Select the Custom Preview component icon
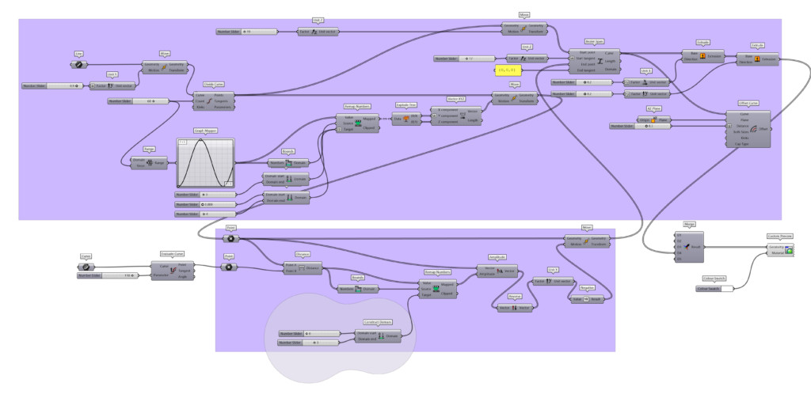The width and height of the screenshot is (811, 398). pos(789,250)
